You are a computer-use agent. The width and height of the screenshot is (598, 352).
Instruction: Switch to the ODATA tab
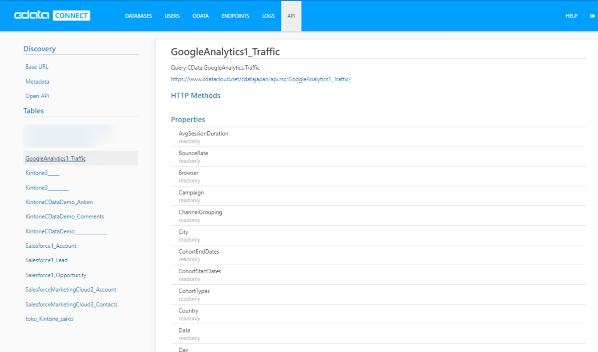click(200, 16)
